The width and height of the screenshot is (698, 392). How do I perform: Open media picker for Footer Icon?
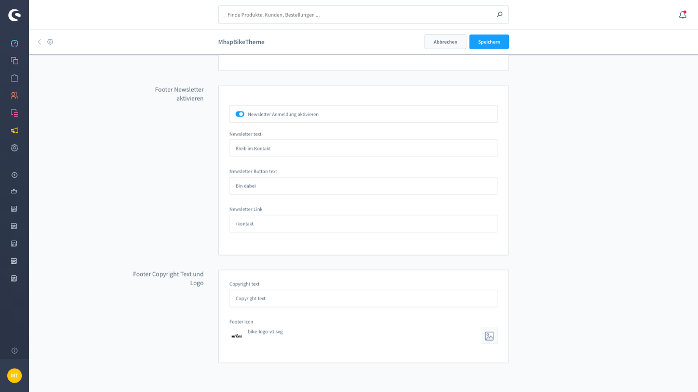click(x=489, y=336)
